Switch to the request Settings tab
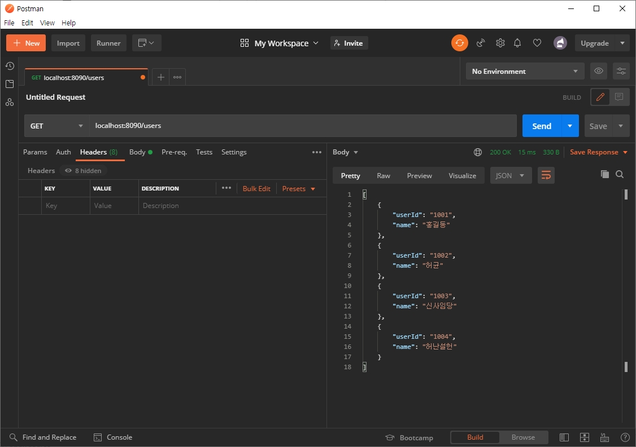The height and width of the screenshot is (447, 636). [x=234, y=152]
